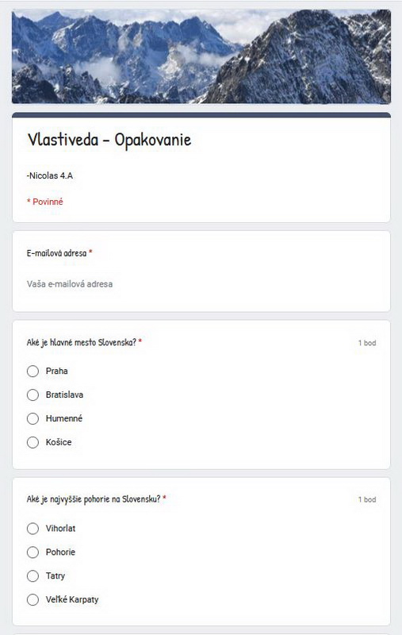Pick the Veľké Karpaty radio option
The image size is (402, 635).
33,599
